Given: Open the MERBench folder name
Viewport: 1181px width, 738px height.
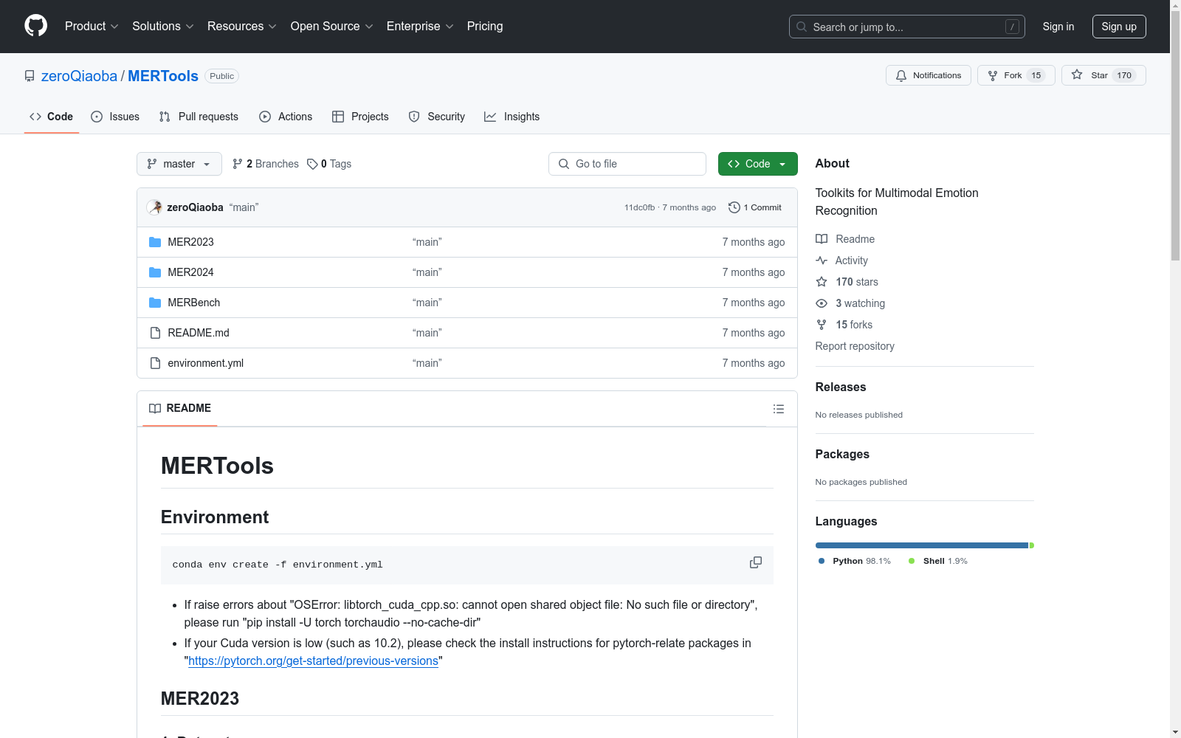Looking at the screenshot, I should pos(194,303).
